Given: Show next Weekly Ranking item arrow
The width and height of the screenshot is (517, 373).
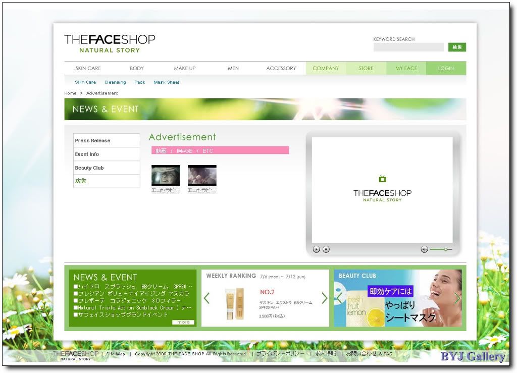Looking at the screenshot, I should [x=325, y=298].
